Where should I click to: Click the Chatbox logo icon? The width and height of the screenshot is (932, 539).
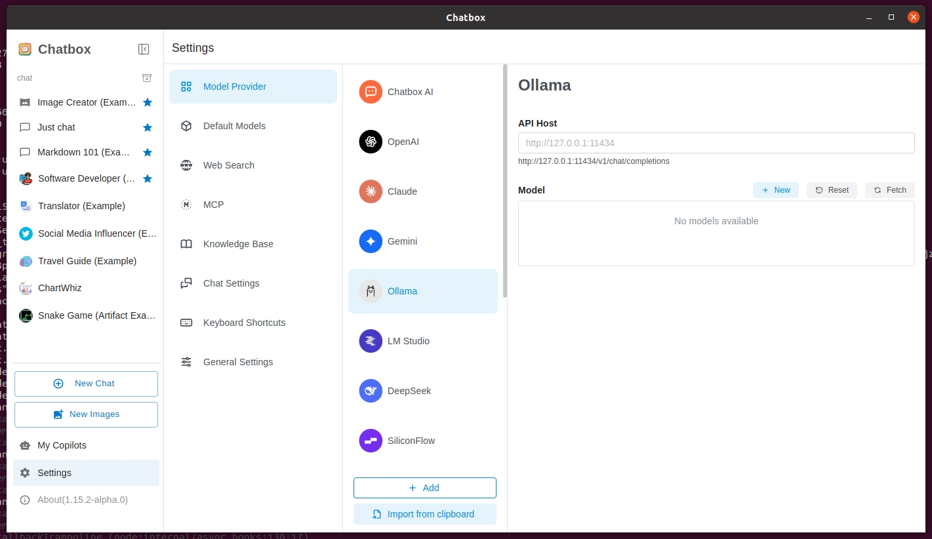click(x=25, y=49)
